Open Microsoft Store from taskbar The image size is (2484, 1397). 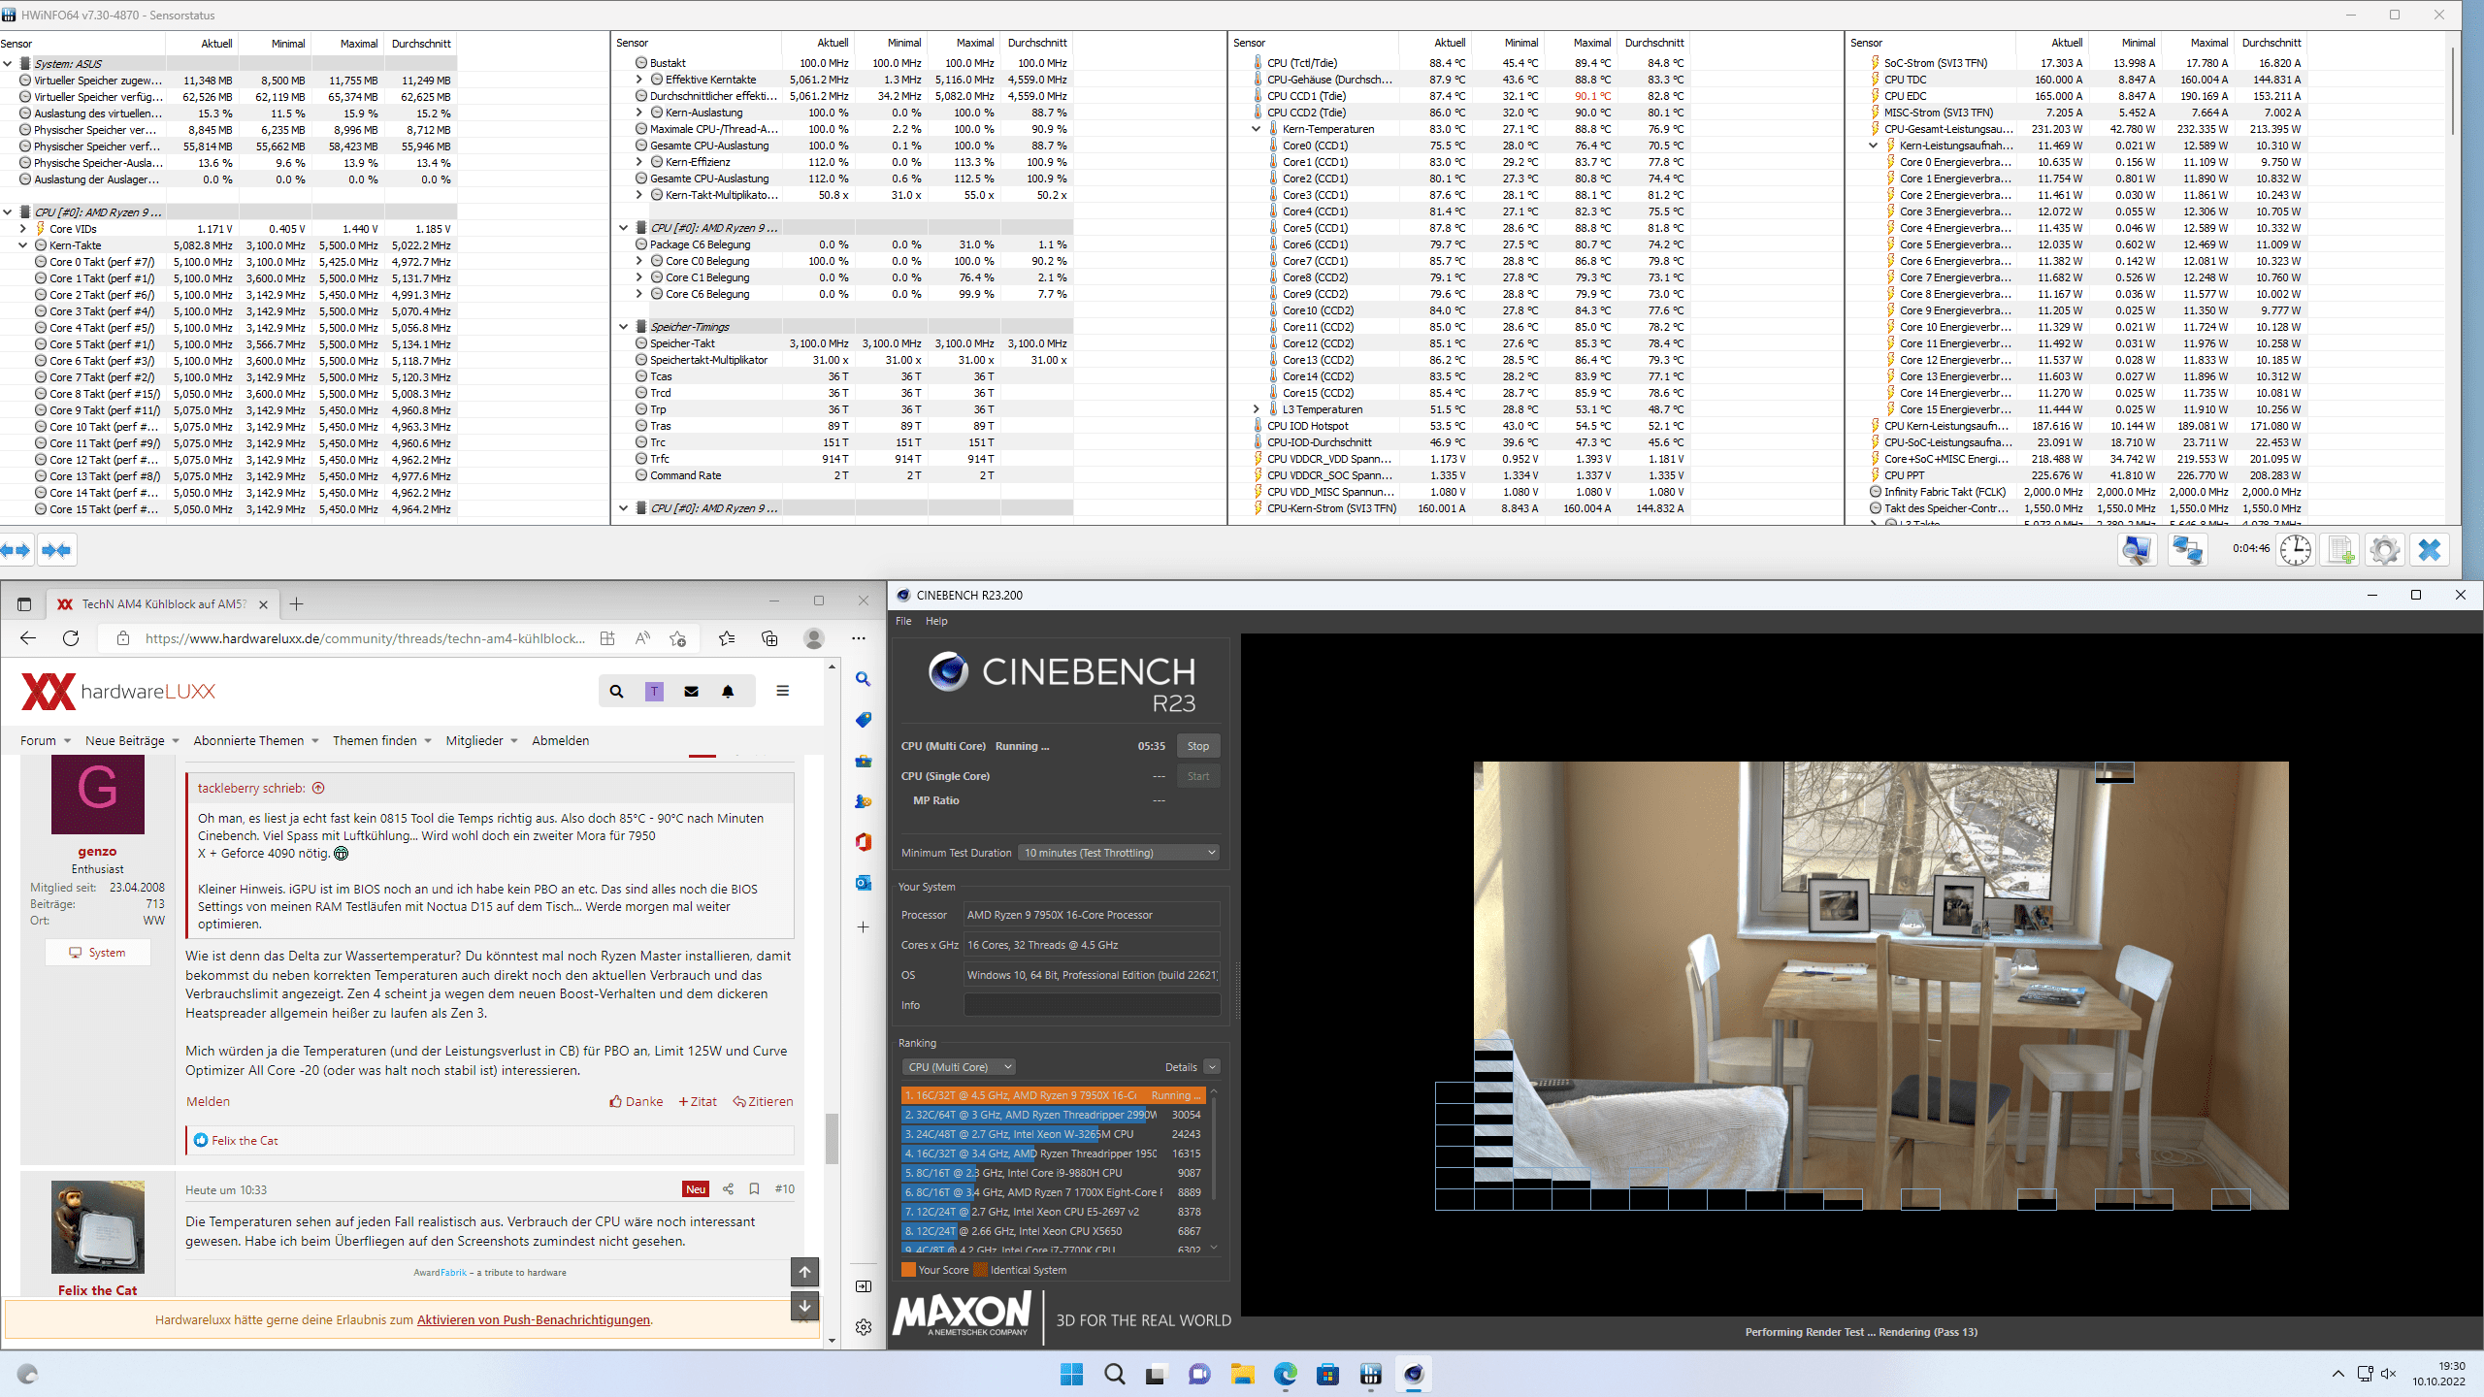(x=1328, y=1374)
